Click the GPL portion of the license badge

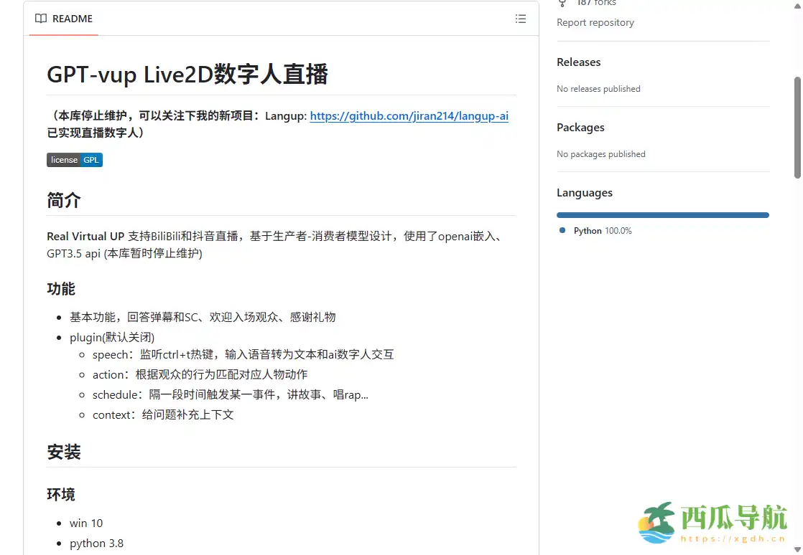[91, 159]
